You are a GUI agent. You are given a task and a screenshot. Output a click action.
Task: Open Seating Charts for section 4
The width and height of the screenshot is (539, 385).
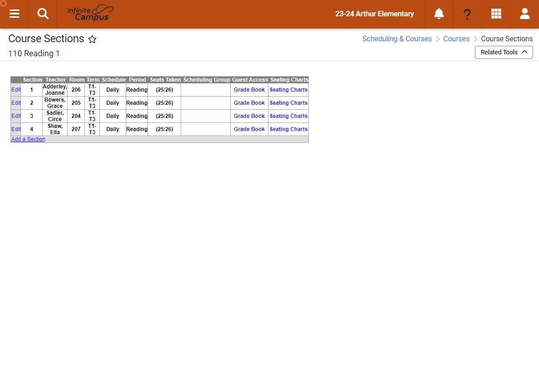point(288,129)
